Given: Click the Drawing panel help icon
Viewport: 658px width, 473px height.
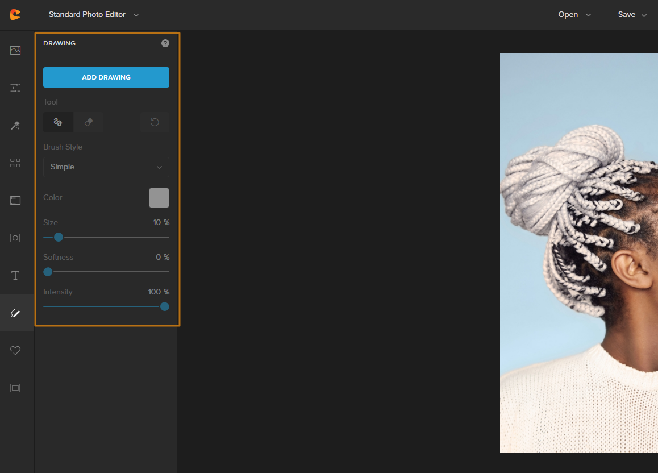Looking at the screenshot, I should (165, 43).
